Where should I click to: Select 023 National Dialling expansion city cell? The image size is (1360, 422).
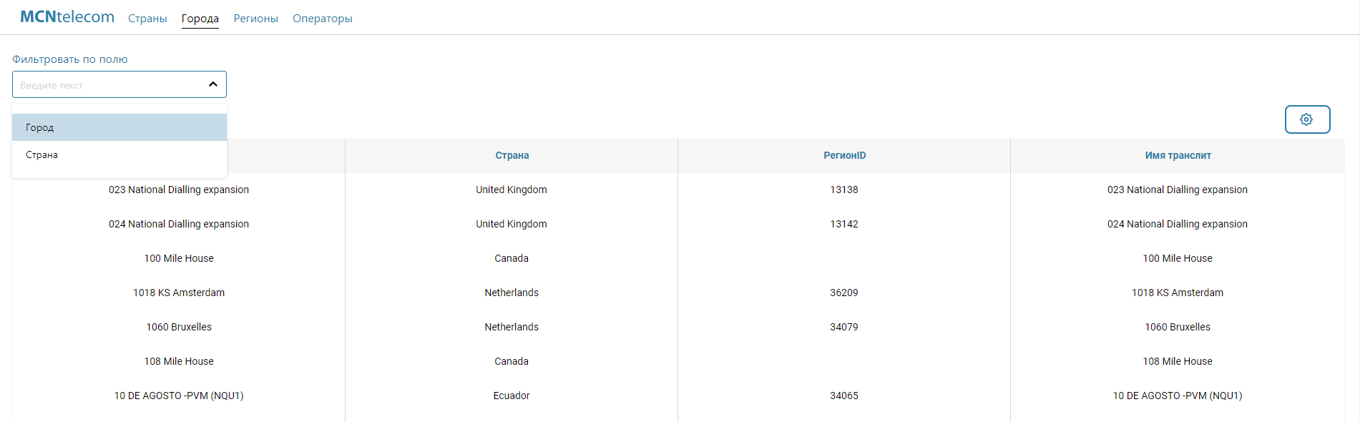179,190
